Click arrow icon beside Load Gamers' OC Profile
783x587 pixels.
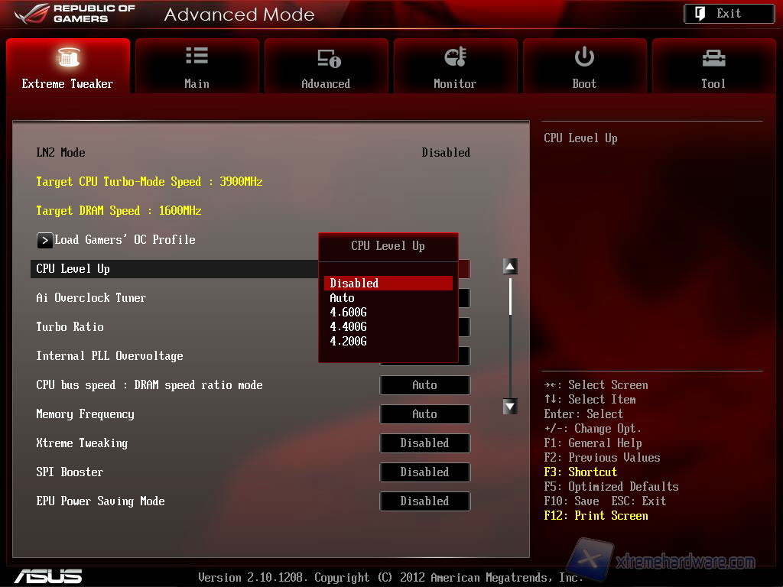click(x=45, y=240)
